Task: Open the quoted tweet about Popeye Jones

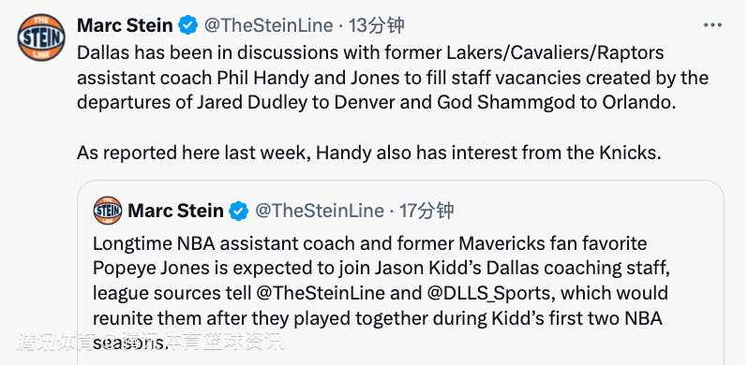Action: (x=401, y=272)
